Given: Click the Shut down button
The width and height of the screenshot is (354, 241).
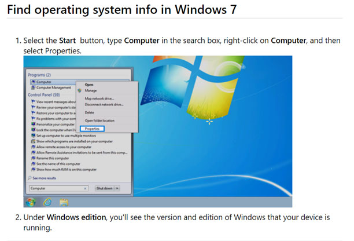Looking at the screenshot, I should pos(104,188).
